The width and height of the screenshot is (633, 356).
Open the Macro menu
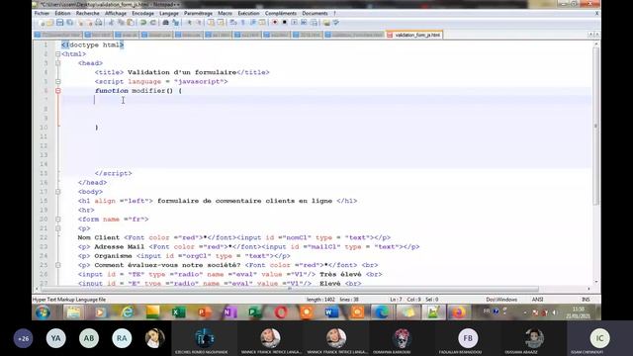(225, 13)
